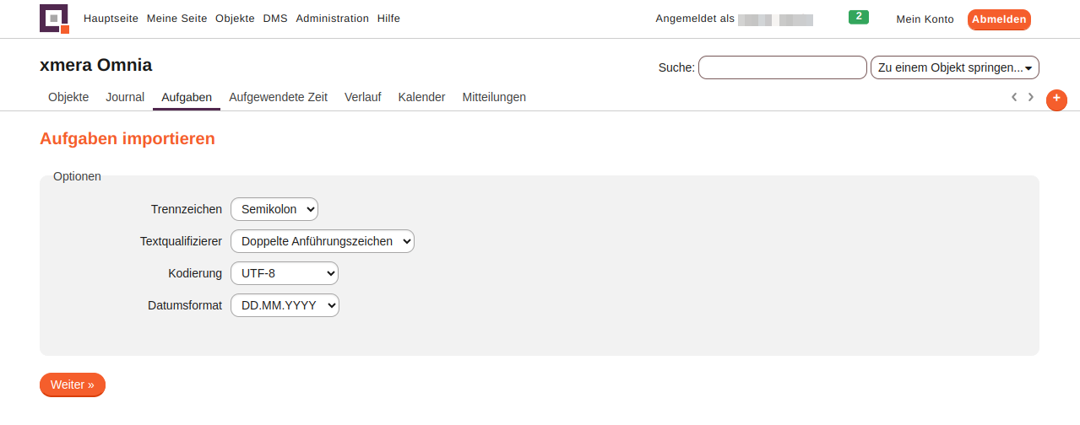Click the xmera Omnia logo icon
1080x425 pixels.
pos(54,19)
